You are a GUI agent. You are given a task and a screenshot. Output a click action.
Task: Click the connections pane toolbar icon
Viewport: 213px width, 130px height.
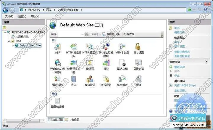pos(4,28)
